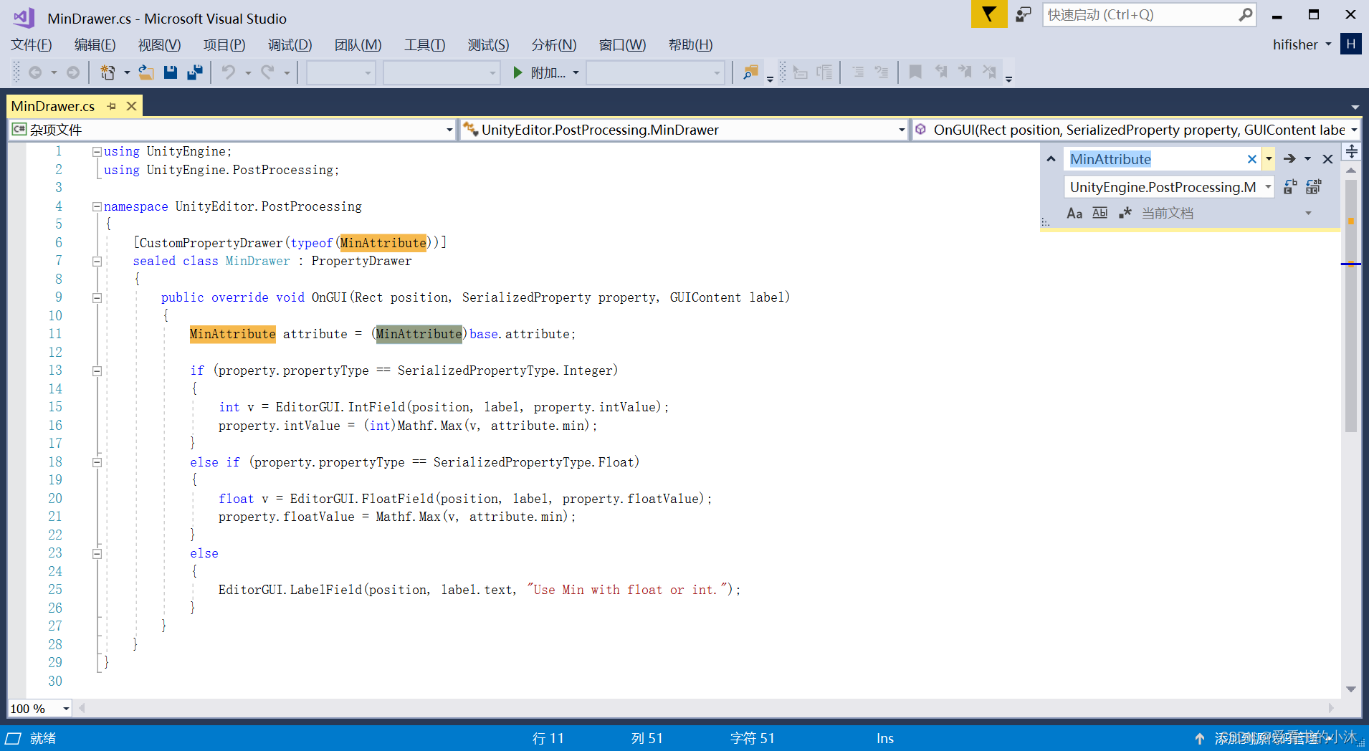1369x751 pixels.
Task: Click the green Start/Attach play icon
Action: click(x=517, y=72)
